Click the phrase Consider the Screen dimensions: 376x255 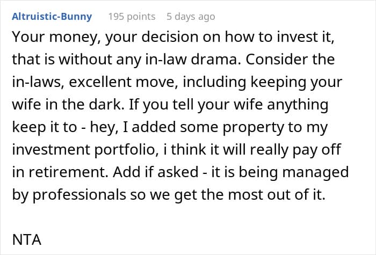tap(290, 60)
